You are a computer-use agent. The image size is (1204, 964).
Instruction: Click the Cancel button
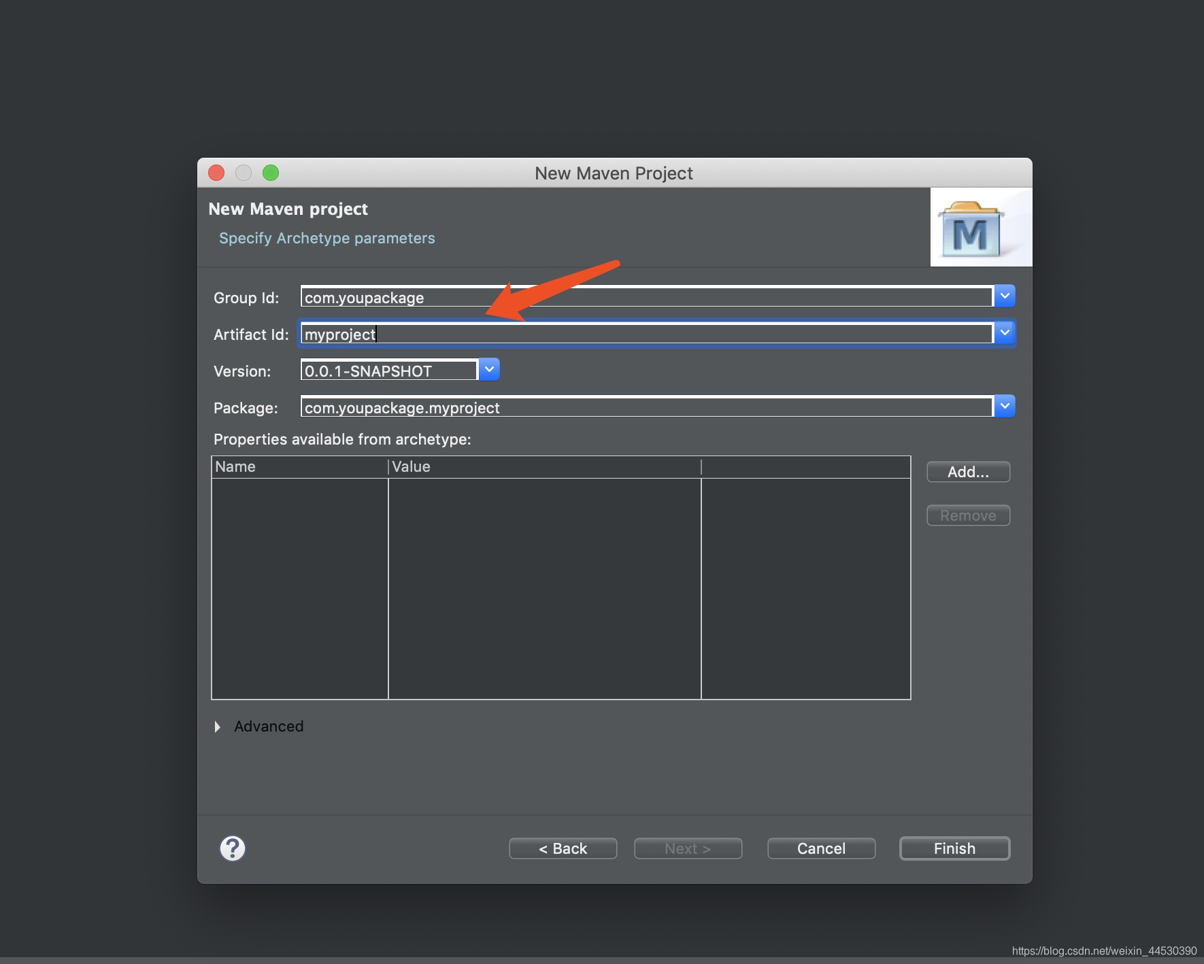821,848
